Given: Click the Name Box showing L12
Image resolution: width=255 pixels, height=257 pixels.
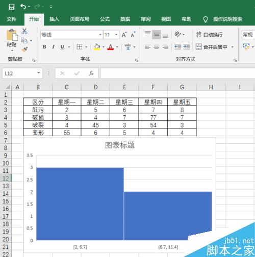Looking at the screenshot, I should point(19,73).
